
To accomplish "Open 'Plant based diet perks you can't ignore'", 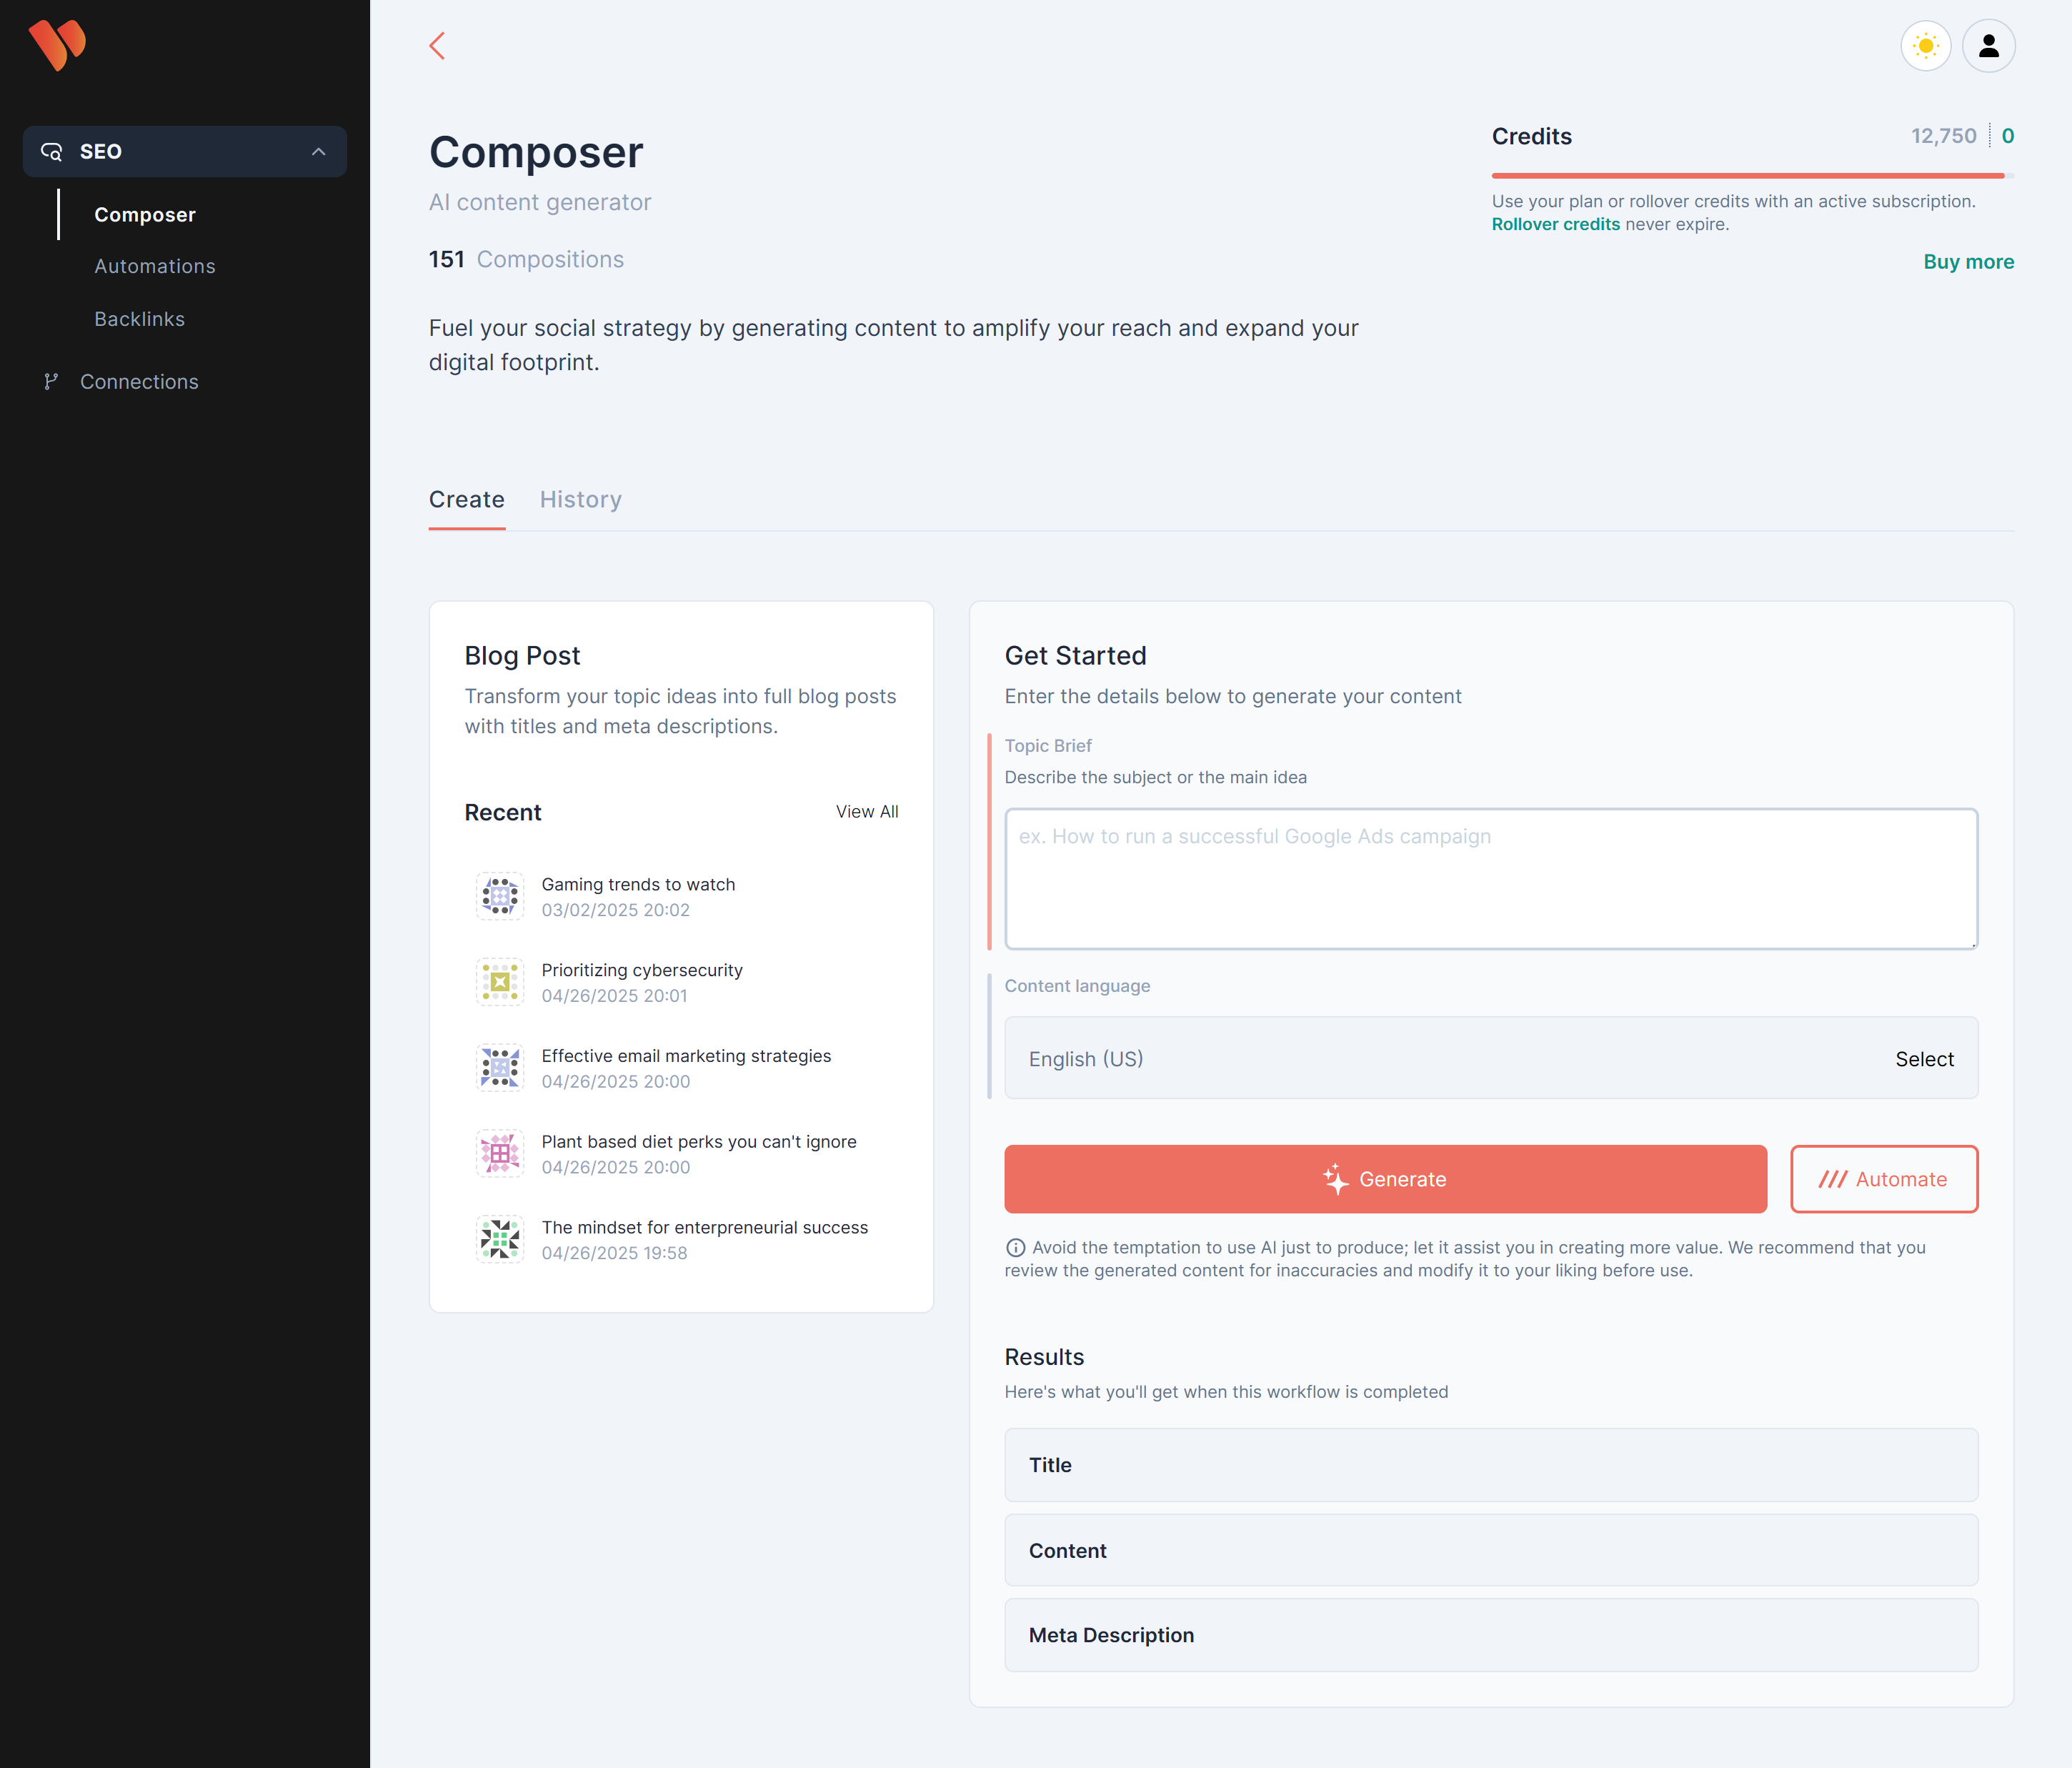I will (699, 1141).
